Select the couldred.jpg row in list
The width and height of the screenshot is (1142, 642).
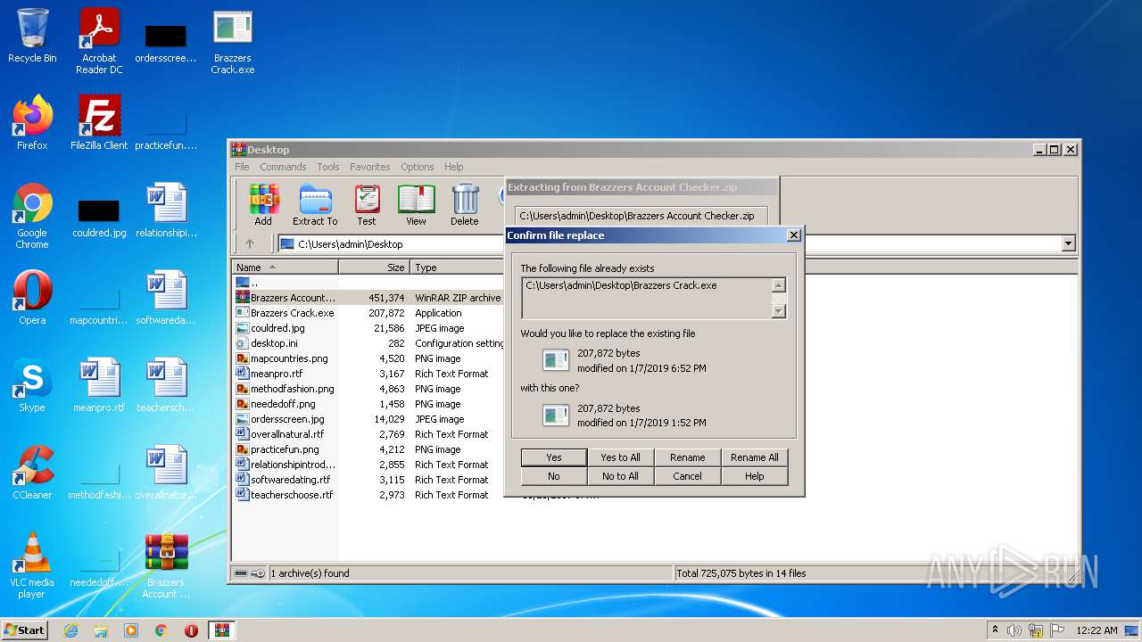coord(368,328)
